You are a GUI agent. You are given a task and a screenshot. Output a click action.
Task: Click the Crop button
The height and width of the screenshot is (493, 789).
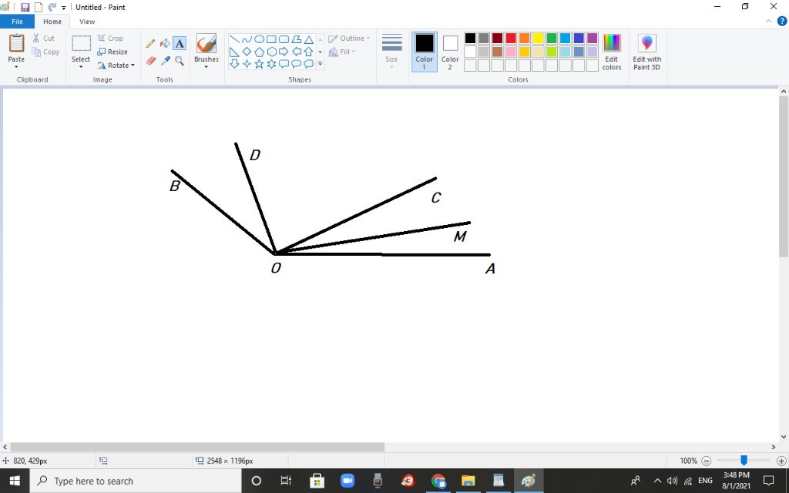[110, 39]
